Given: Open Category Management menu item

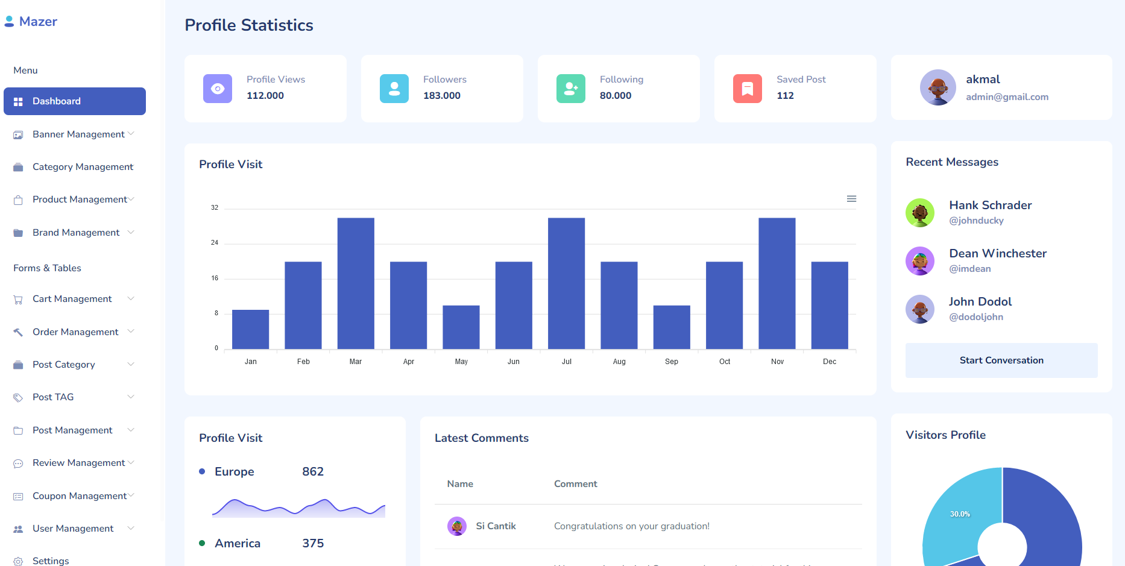Looking at the screenshot, I should click(x=75, y=167).
